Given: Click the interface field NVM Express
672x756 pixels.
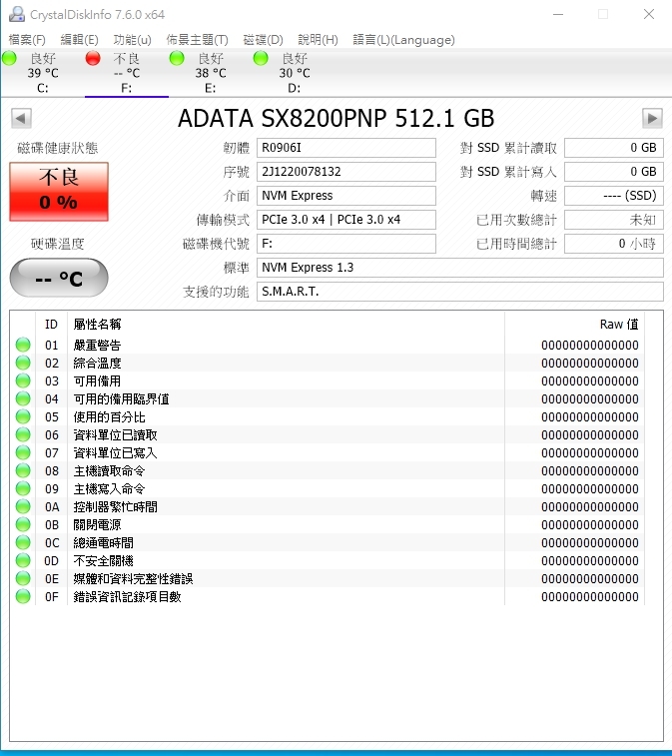Looking at the screenshot, I should [346, 196].
